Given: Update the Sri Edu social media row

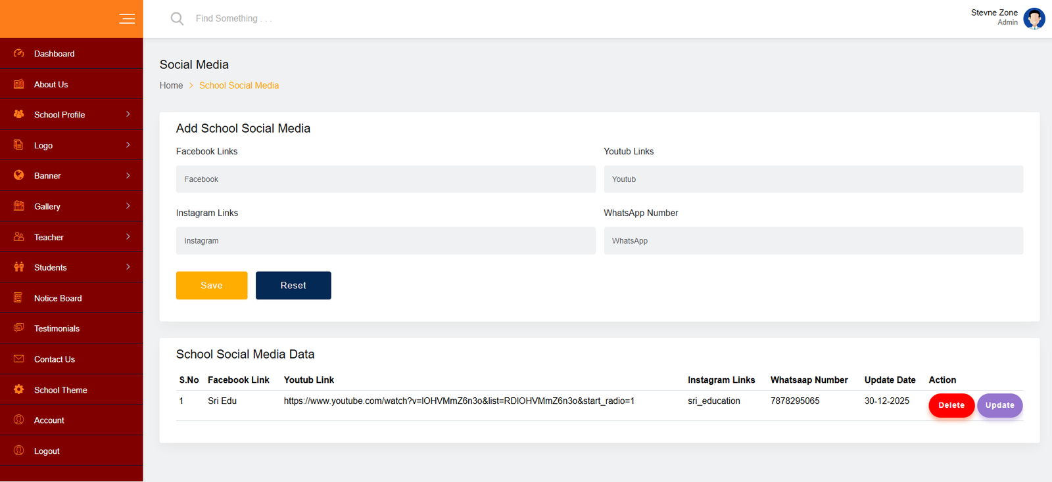Looking at the screenshot, I should point(999,405).
